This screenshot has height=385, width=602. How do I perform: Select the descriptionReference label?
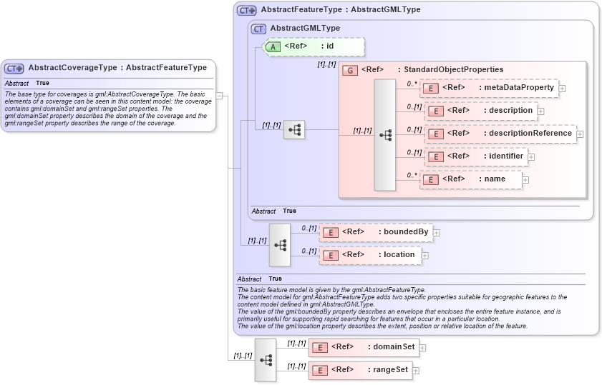click(528, 134)
